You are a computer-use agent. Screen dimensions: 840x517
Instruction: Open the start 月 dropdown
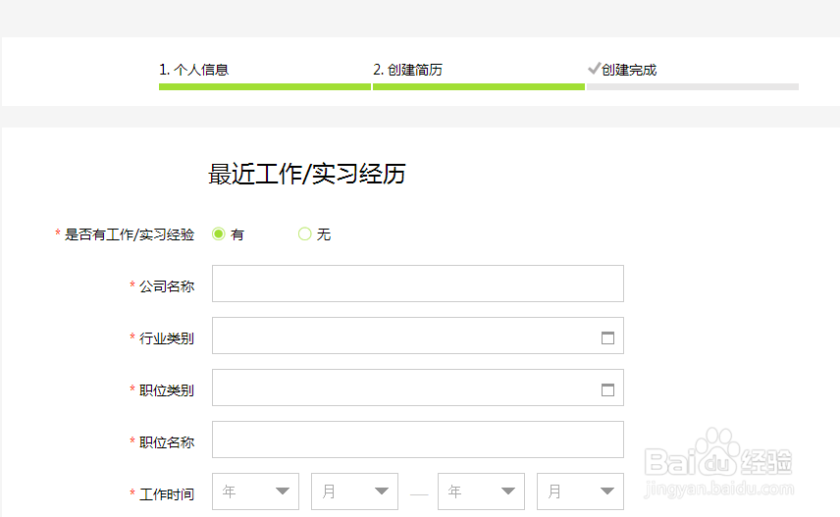354,491
